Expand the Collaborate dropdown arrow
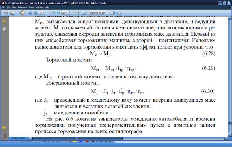232x147 pixels. 16,13
